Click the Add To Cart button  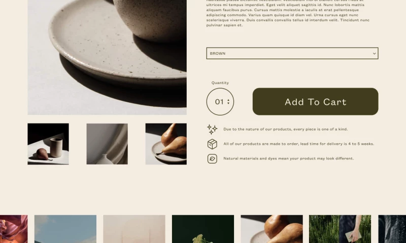[315, 101]
